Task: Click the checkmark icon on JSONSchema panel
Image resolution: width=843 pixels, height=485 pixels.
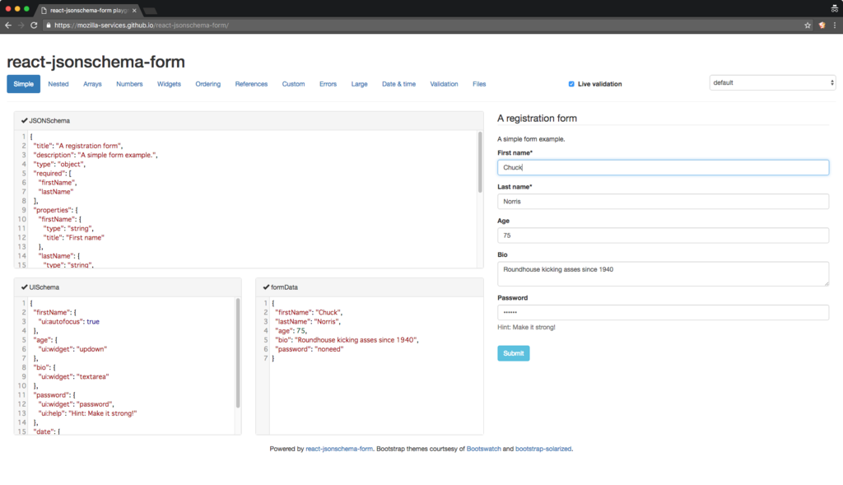Action: coord(23,120)
